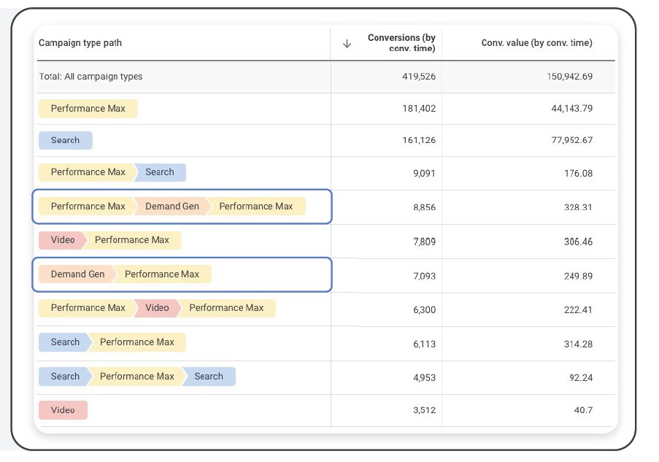Screen dimensions: 659x462
Task: Click the sort arrow in the Conversions column
Action: pos(347,44)
